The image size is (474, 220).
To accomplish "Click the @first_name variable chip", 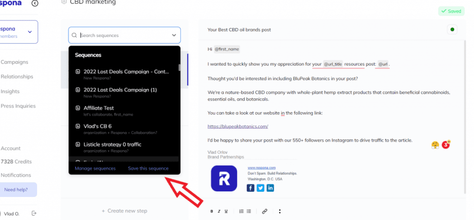I will 227,49.
